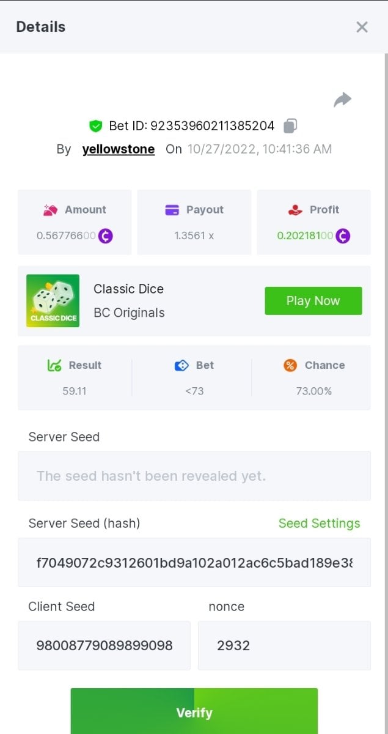
Task: Click the Bet dice icon
Action: pyautogui.click(x=181, y=365)
